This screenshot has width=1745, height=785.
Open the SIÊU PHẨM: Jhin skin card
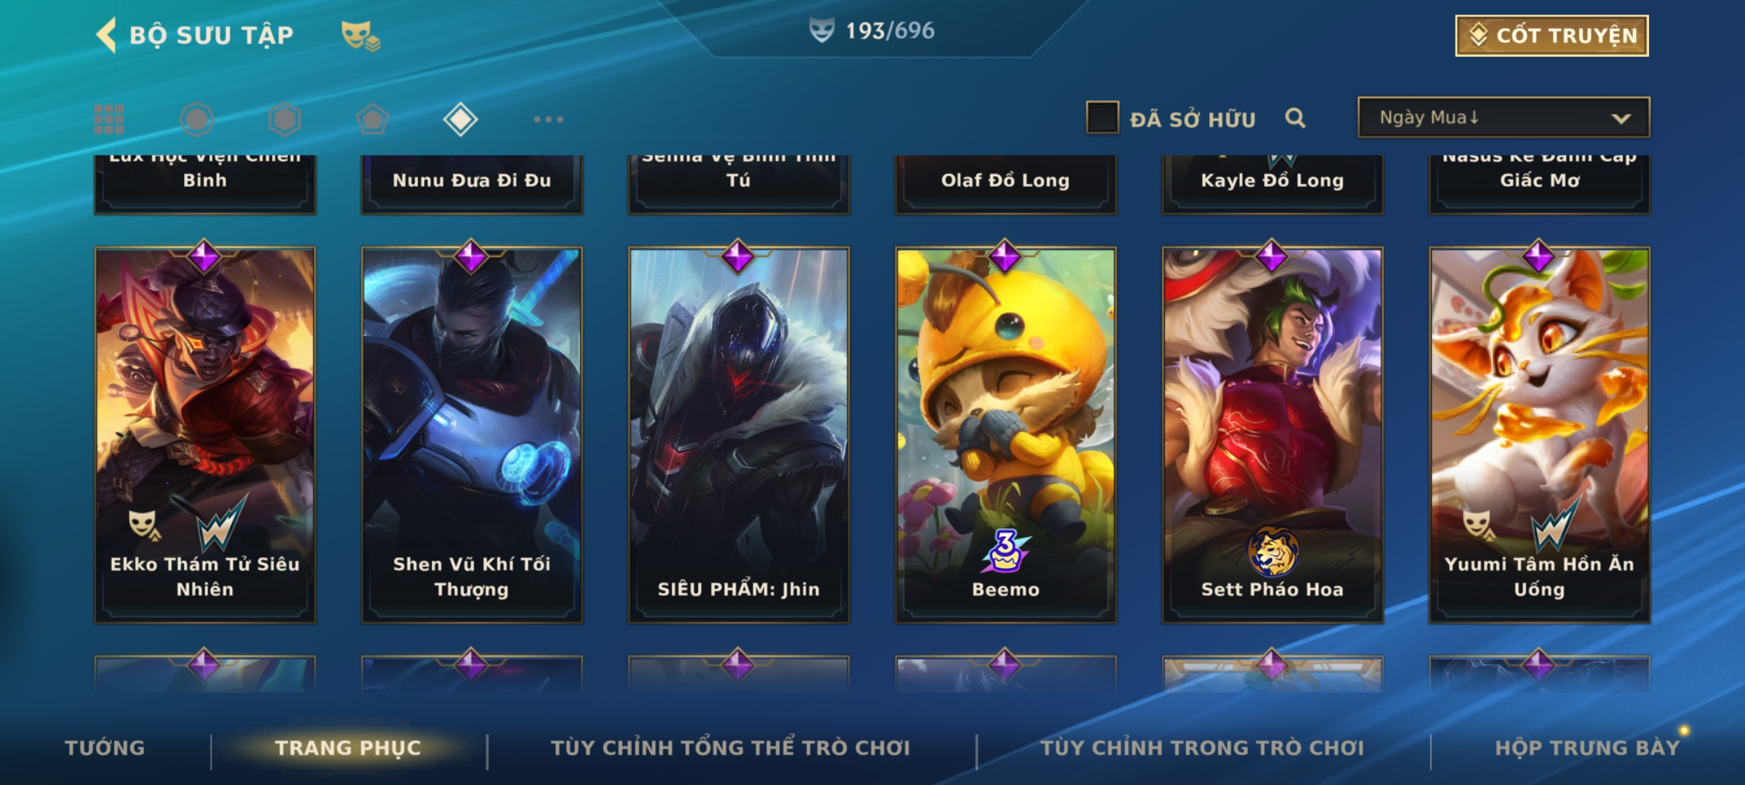click(x=739, y=435)
